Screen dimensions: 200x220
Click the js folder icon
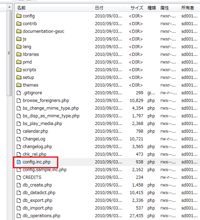(19, 39)
